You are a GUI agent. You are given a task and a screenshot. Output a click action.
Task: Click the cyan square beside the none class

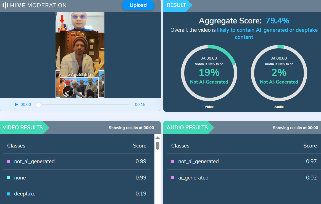click(x=9, y=178)
